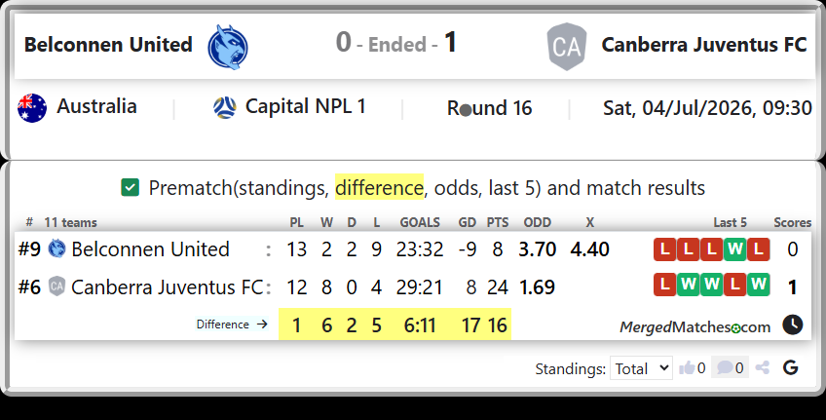Screen dimensions: 826x420
Task: Search match via the Google G icon
Action: (x=790, y=367)
